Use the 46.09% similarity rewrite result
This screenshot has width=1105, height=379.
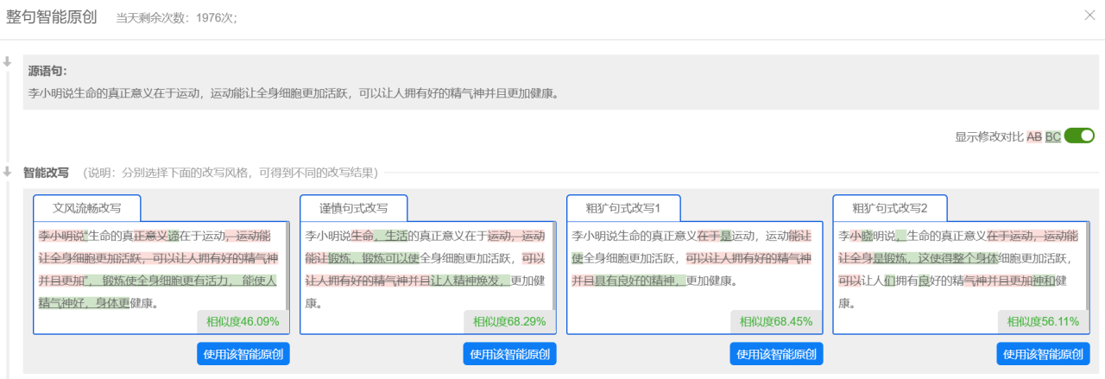coord(243,354)
